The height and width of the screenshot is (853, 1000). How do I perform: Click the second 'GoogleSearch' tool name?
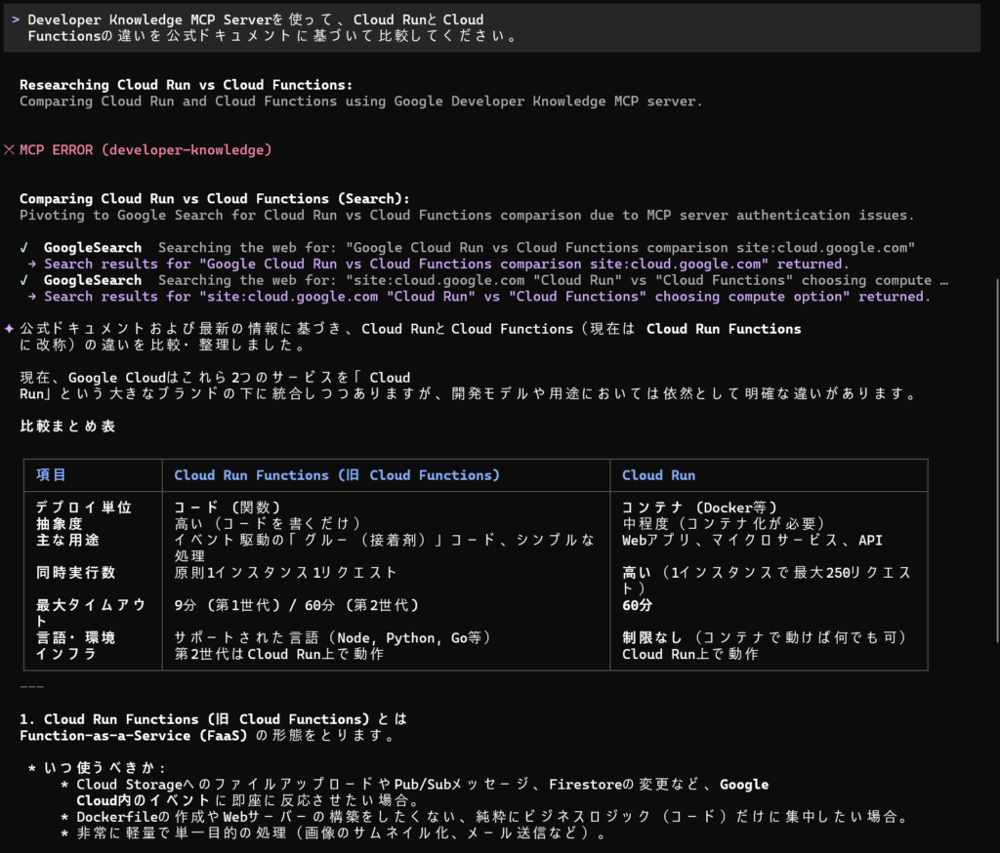click(x=93, y=280)
